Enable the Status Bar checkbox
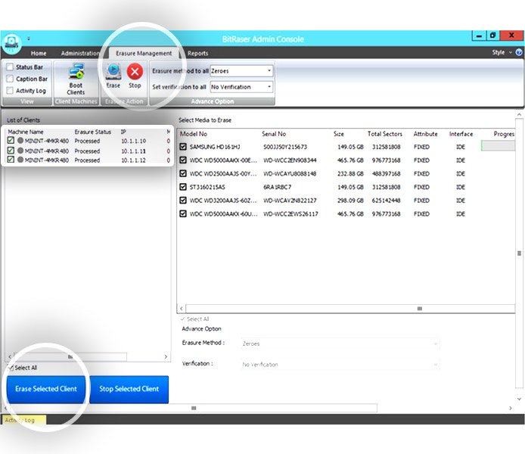This screenshot has height=454, width=525. click(10, 67)
